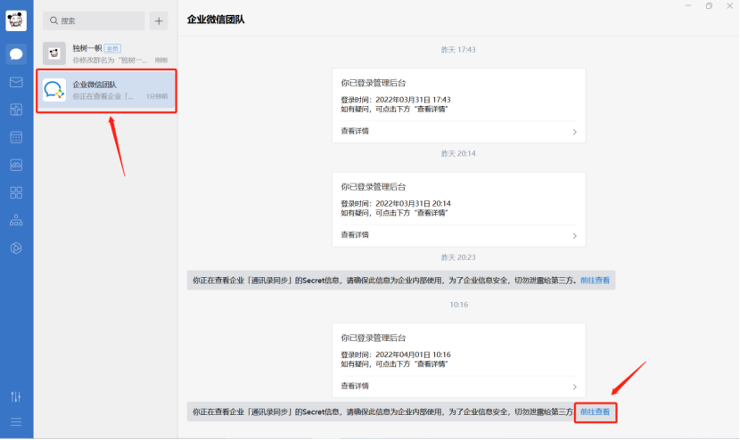Open the Messages chat bubble sidebar icon
Viewport: 740px width, 440px height.
click(16, 54)
